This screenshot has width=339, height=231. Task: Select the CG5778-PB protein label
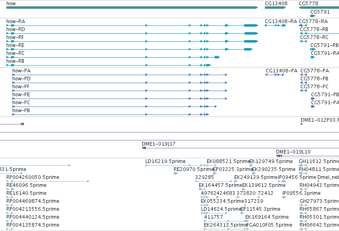click(314, 79)
